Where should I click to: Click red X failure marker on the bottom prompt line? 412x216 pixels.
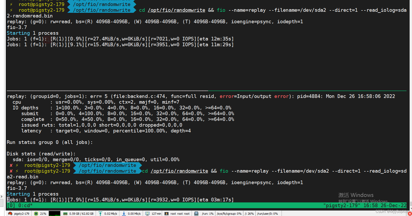[11, 171]
